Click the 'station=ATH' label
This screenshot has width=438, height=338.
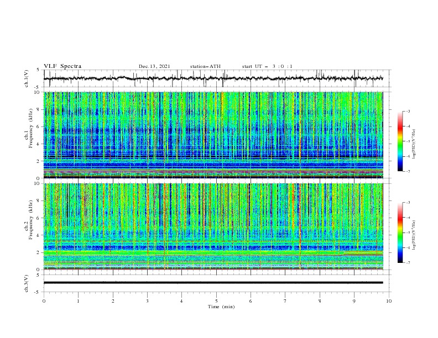click(205, 66)
